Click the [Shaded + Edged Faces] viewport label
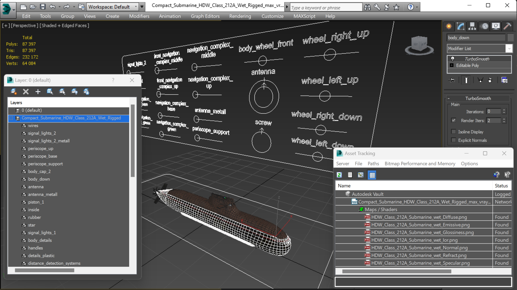The image size is (517, 290). coord(64,25)
